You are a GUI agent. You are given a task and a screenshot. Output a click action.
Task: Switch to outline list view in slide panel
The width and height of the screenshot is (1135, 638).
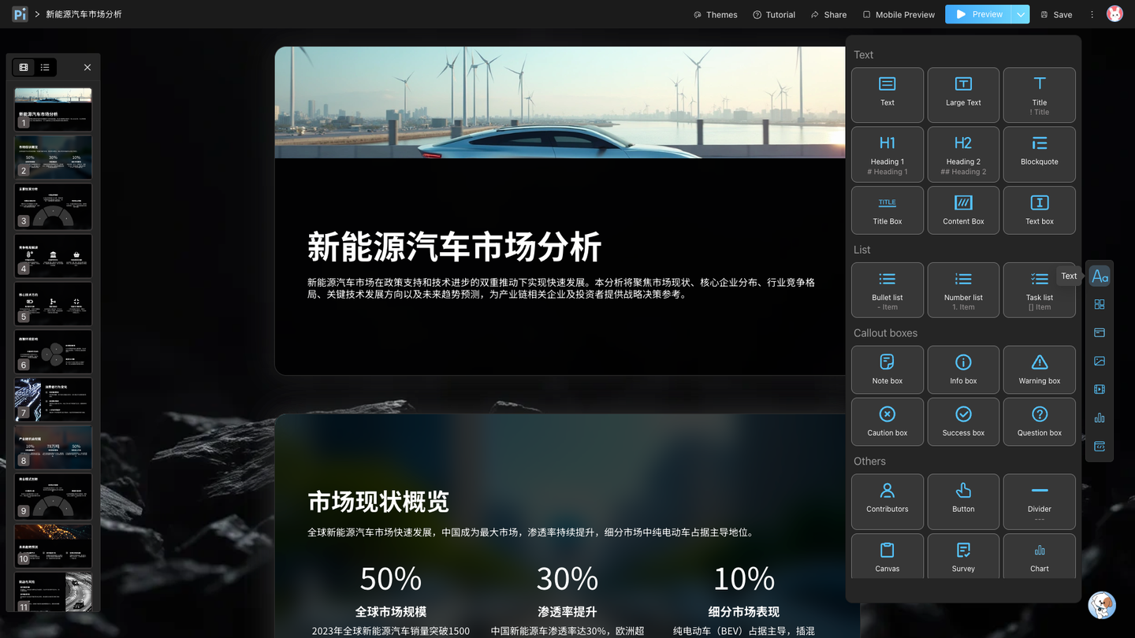click(x=45, y=67)
